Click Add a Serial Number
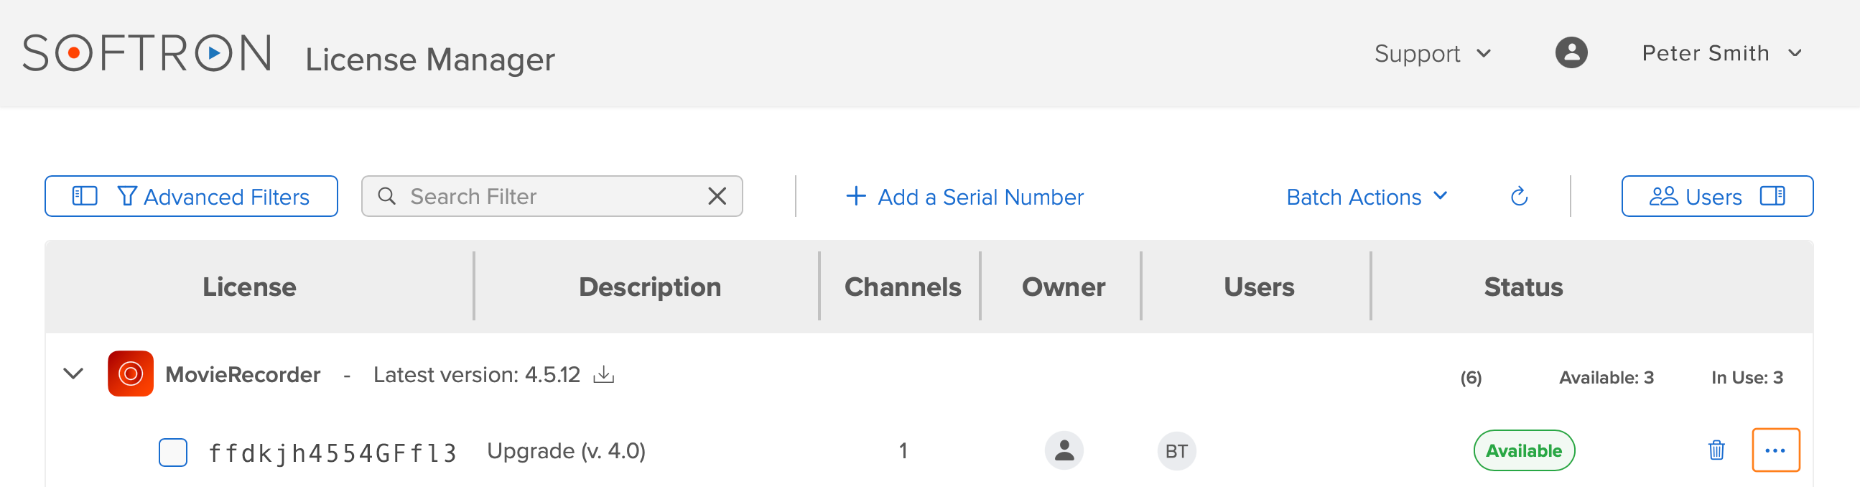Screen dimensions: 1860x487 (x=964, y=197)
